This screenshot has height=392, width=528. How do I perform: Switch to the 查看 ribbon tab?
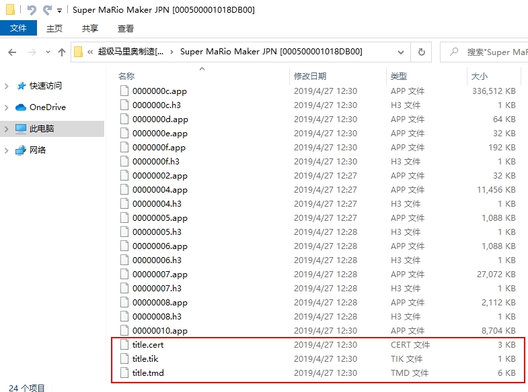(x=126, y=29)
